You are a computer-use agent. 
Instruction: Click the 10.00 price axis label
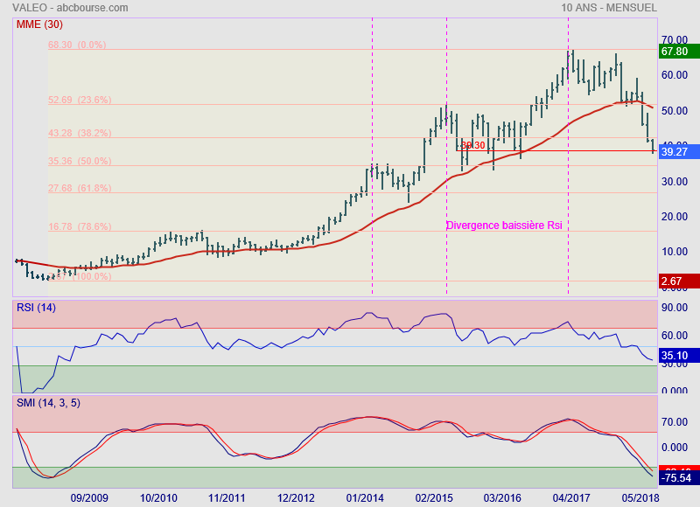(675, 252)
